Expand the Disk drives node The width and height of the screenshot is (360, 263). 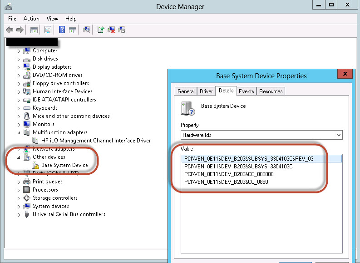[19, 59]
